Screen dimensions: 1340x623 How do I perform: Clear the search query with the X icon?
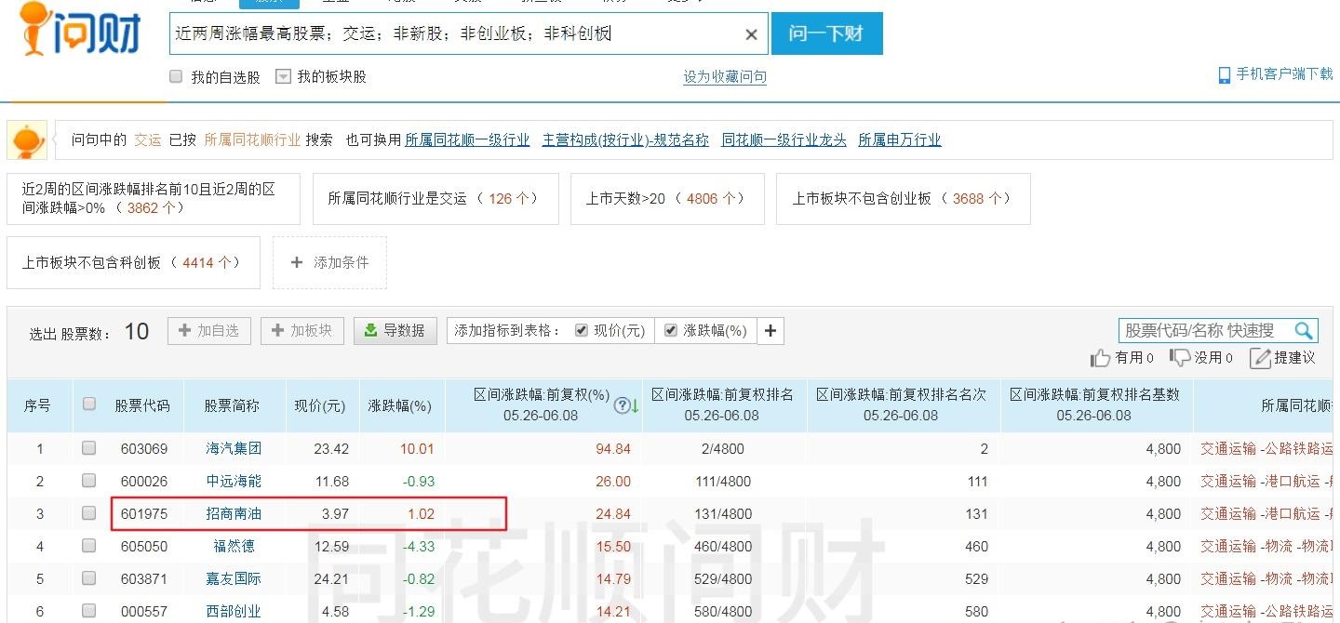click(751, 34)
